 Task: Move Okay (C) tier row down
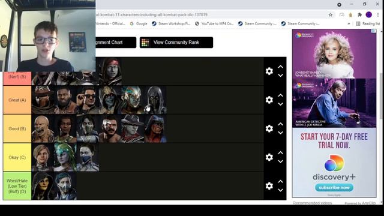tap(281, 161)
